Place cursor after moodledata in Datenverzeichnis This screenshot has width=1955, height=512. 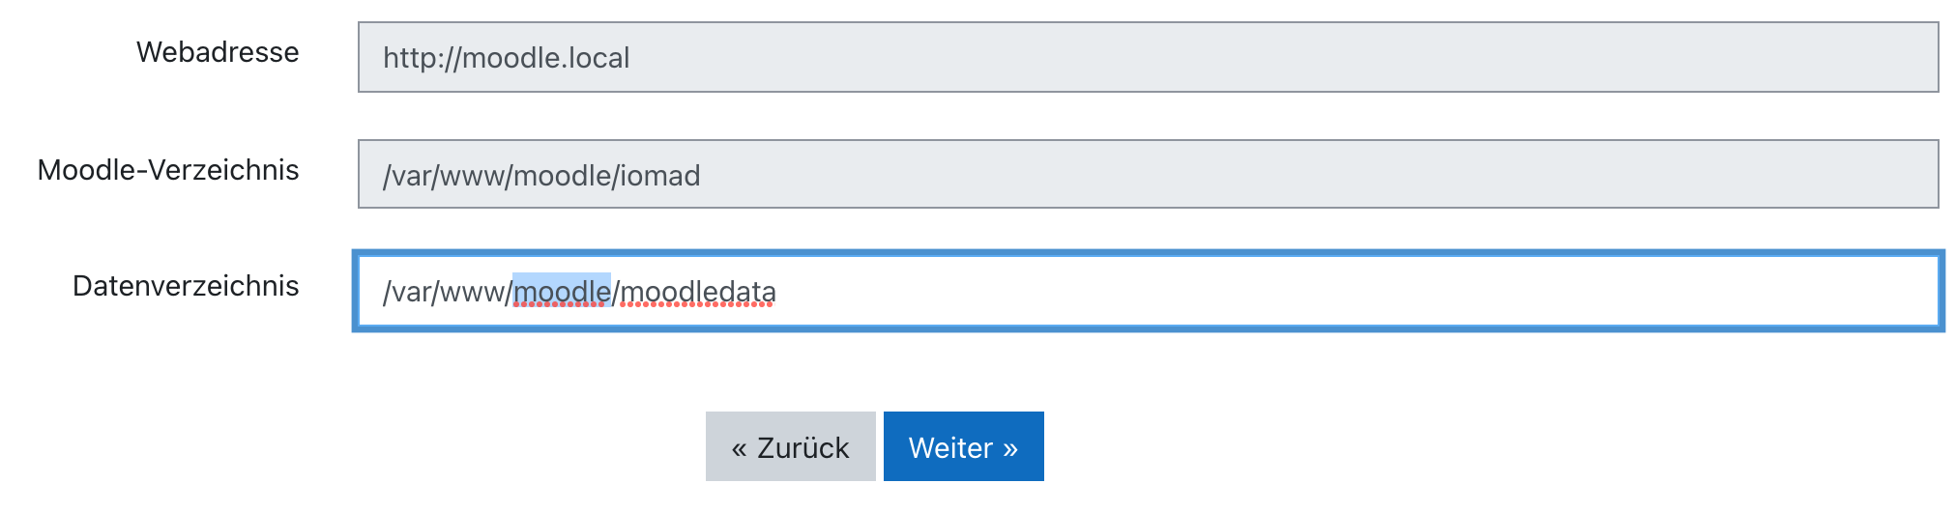point(778,292)
